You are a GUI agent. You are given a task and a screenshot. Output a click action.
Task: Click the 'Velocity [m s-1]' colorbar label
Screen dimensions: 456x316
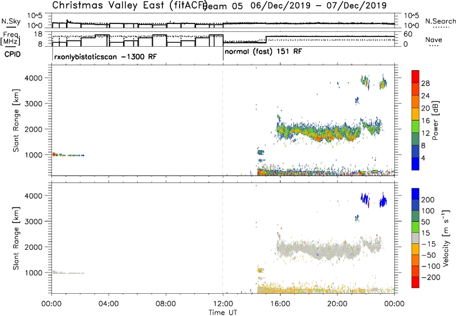[446, 238]
